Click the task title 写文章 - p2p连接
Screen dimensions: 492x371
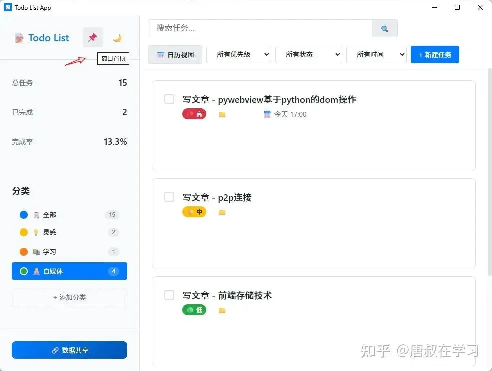[x=217, y=197]
